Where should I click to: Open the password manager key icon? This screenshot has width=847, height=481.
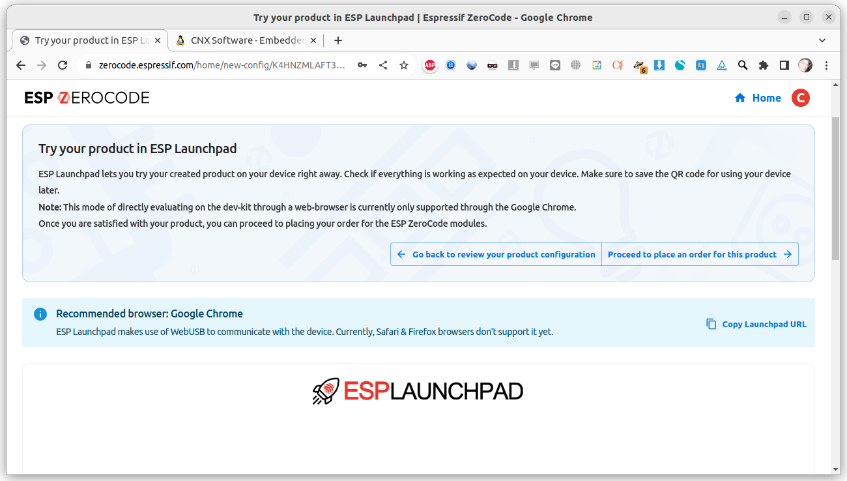point(362,65)
